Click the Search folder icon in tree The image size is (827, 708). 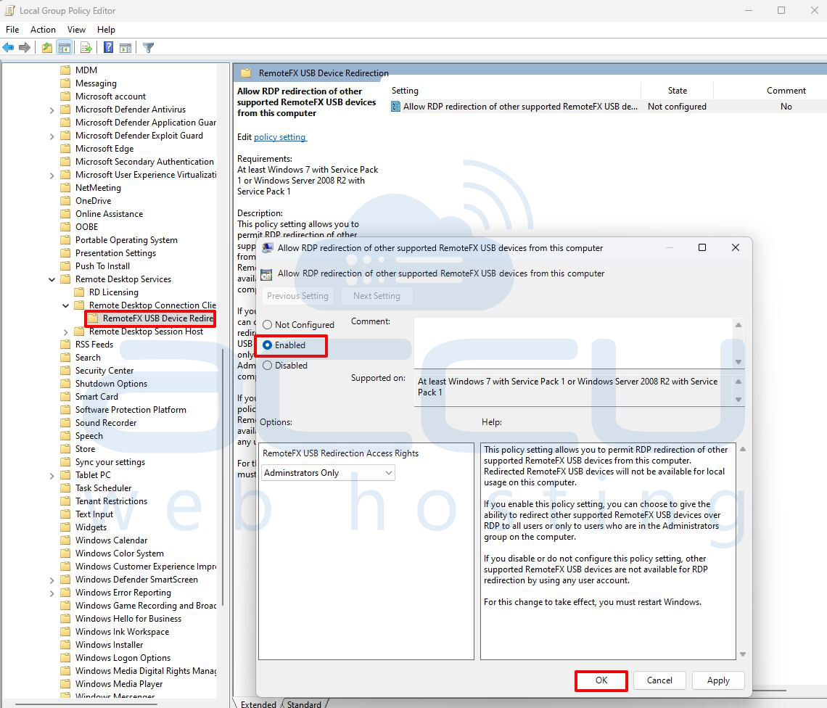65,358
